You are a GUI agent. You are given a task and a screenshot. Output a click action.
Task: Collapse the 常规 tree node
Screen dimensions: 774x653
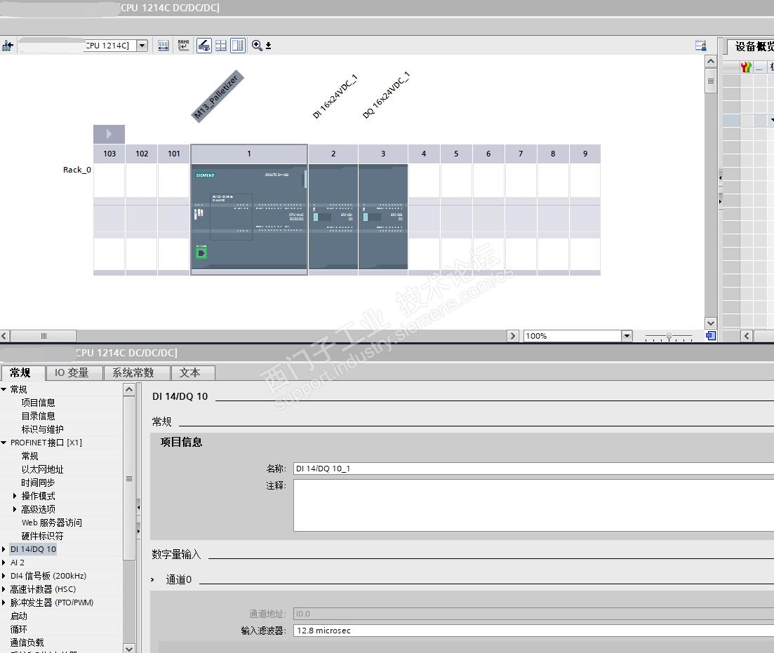[x=4, y=389]
